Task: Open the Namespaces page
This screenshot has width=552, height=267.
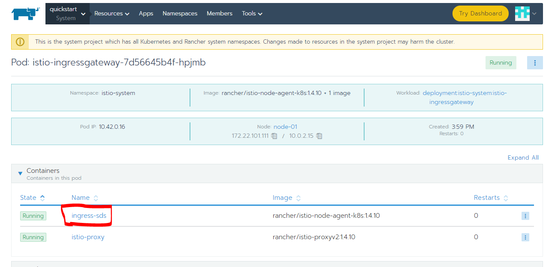Action: pos(180,14)
